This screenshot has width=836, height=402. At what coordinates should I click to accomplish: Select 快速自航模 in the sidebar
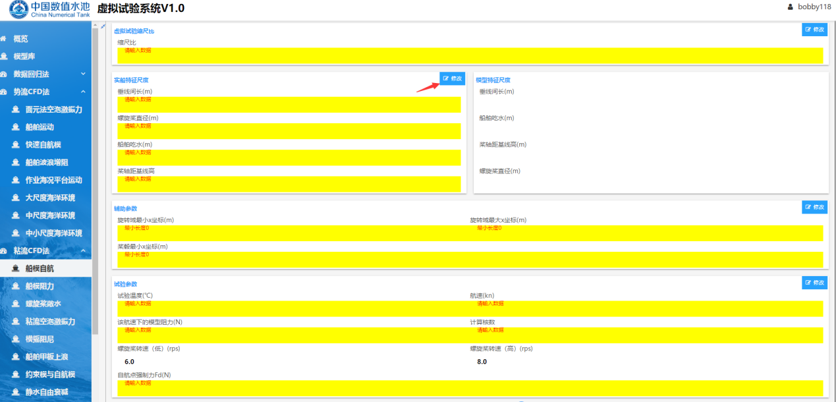click(x=42, y=145)
